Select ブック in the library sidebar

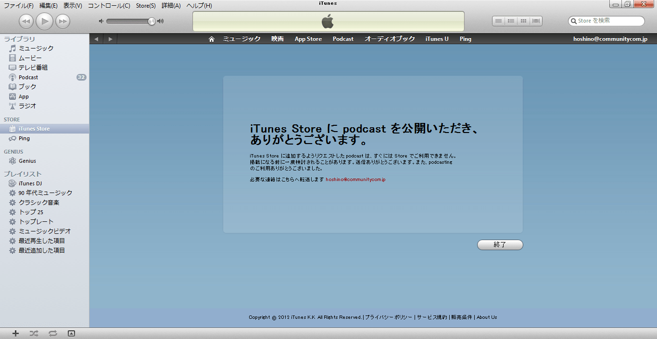pos(44,86)
